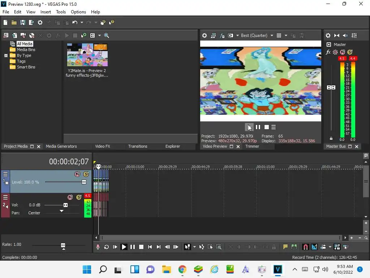This screenshot has height=278, width=370.
Task: Switch to Trimmer tab
Action: pyautogui.click(x=252, y=146)
